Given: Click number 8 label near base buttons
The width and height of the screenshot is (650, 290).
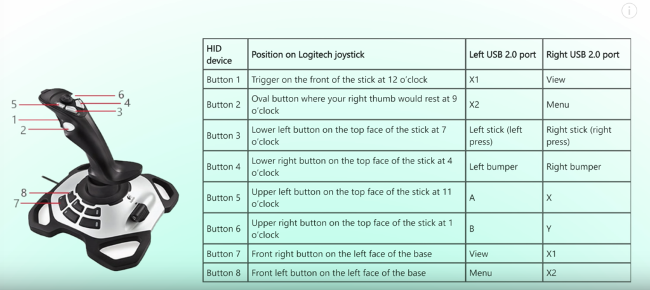Looking at the screenshot, I should click(23, 192).
